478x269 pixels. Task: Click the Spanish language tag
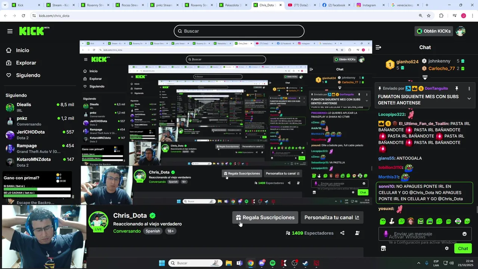153,231
